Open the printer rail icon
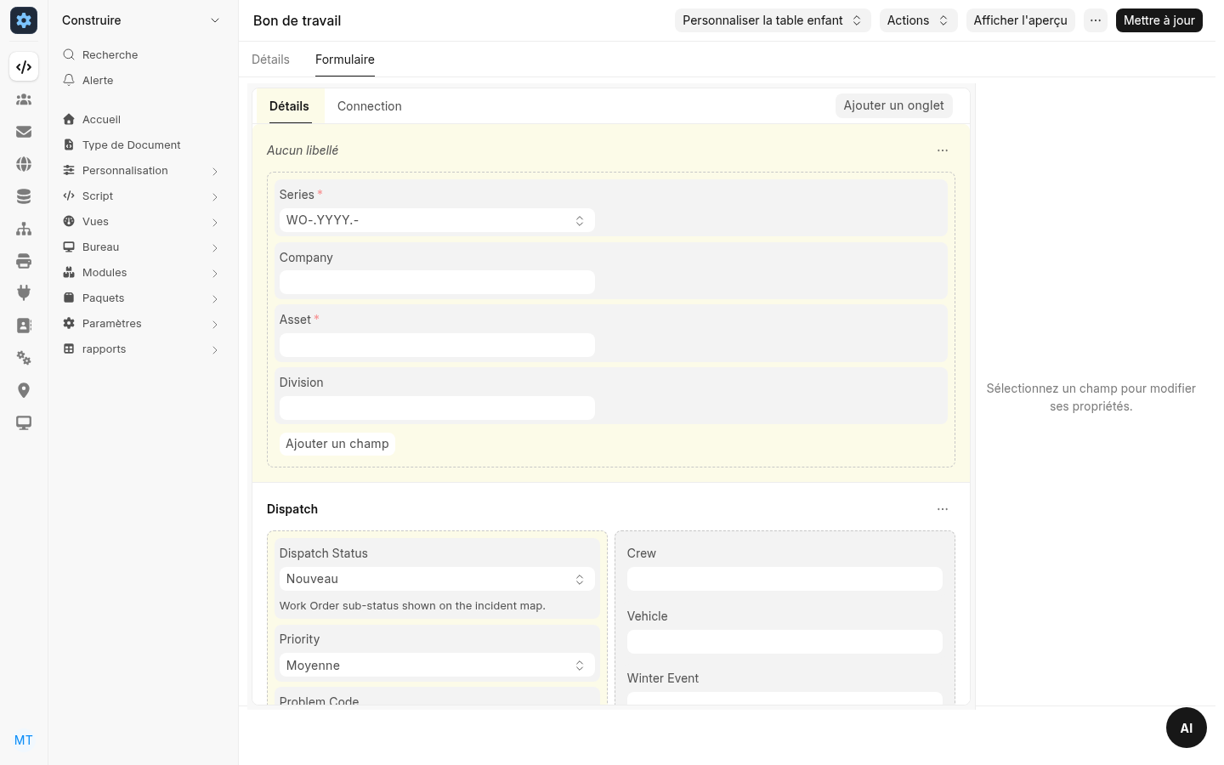The height and width of the screenshot is (765, 1224). (x=24, y=261)
